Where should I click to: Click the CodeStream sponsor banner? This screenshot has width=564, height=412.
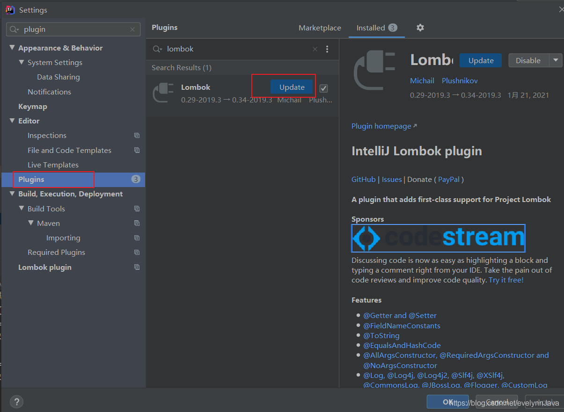438,238
